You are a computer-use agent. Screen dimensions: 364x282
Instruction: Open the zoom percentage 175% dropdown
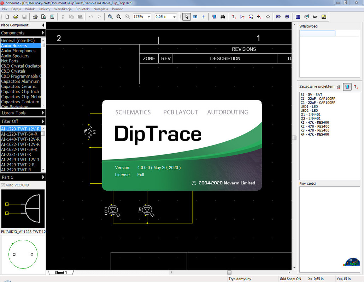pyautogui.click(x=149, y=17)
